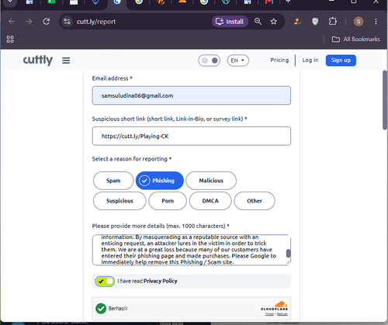This screenshot has height=325, width=388.
Task: Click the cuttly logo
Action: point(38,61)
